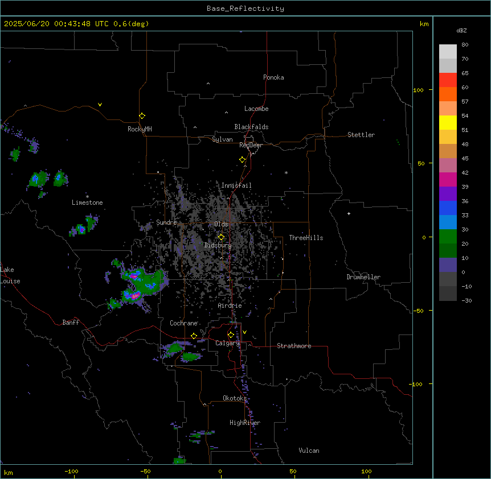Click the 45 value in dBZ legend
491x479 pixels.
pos(465,158)
